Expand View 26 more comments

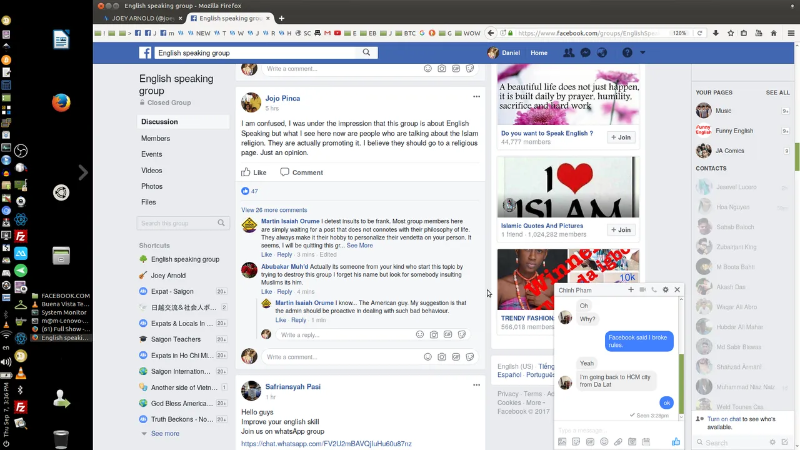[274, 210]
